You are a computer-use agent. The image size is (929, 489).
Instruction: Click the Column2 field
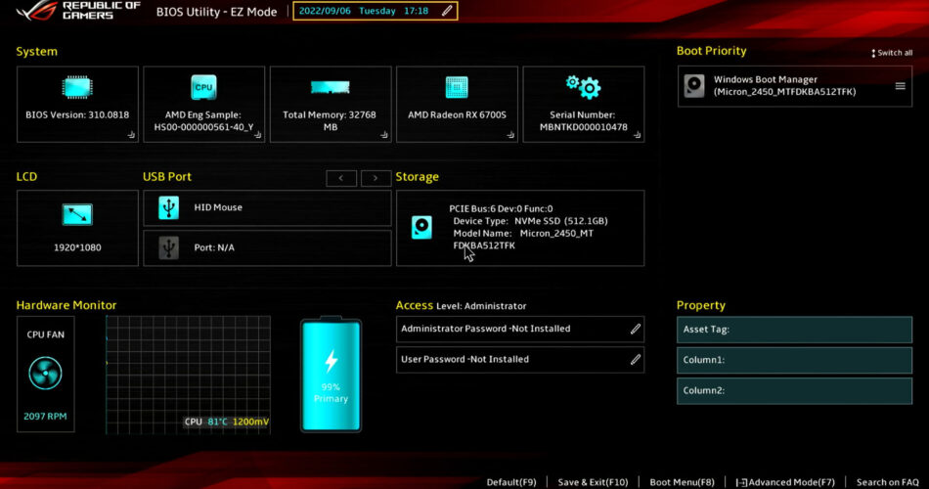[x=794, y=391]
